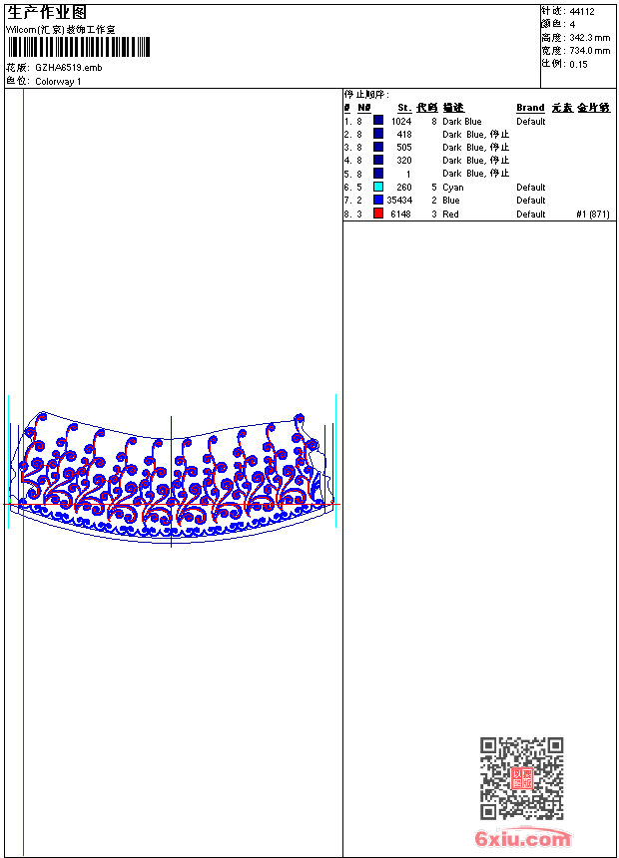Image resolution: width=619 pixels, height=858 pixels.
Task: Click the 'Red' description text
Action: coord(451,214)
